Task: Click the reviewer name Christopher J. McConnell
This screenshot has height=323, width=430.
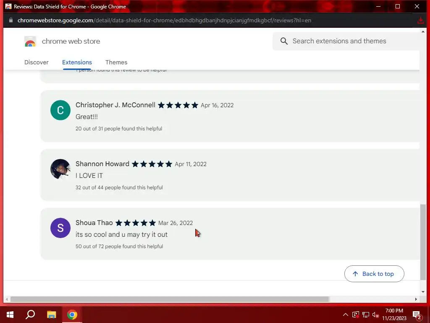Action: coord(115,105)
